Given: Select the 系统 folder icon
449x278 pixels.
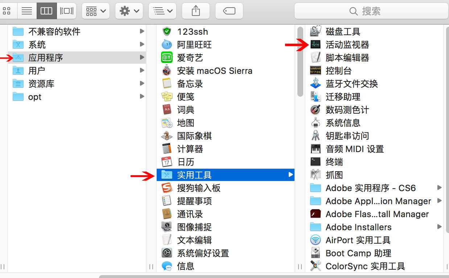Looking at the screenshot, I should (x=18, y=45).
